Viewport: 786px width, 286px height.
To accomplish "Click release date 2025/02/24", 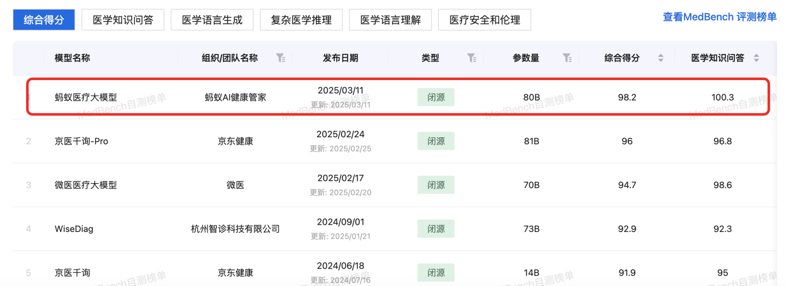I will pos(340,134).
